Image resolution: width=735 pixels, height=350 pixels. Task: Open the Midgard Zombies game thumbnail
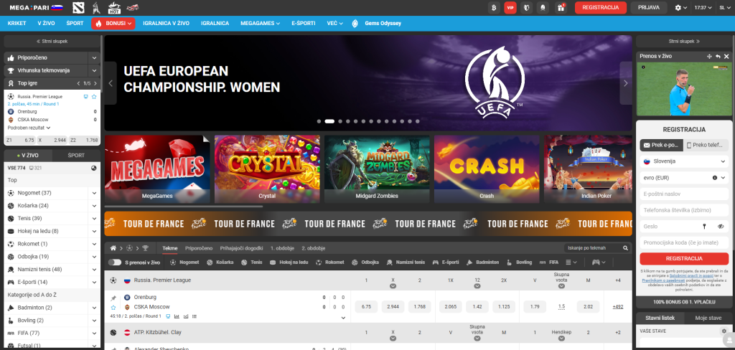[377, 169]
